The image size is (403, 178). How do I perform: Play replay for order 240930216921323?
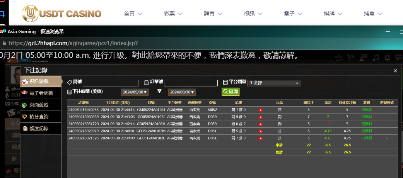[261, 138]
